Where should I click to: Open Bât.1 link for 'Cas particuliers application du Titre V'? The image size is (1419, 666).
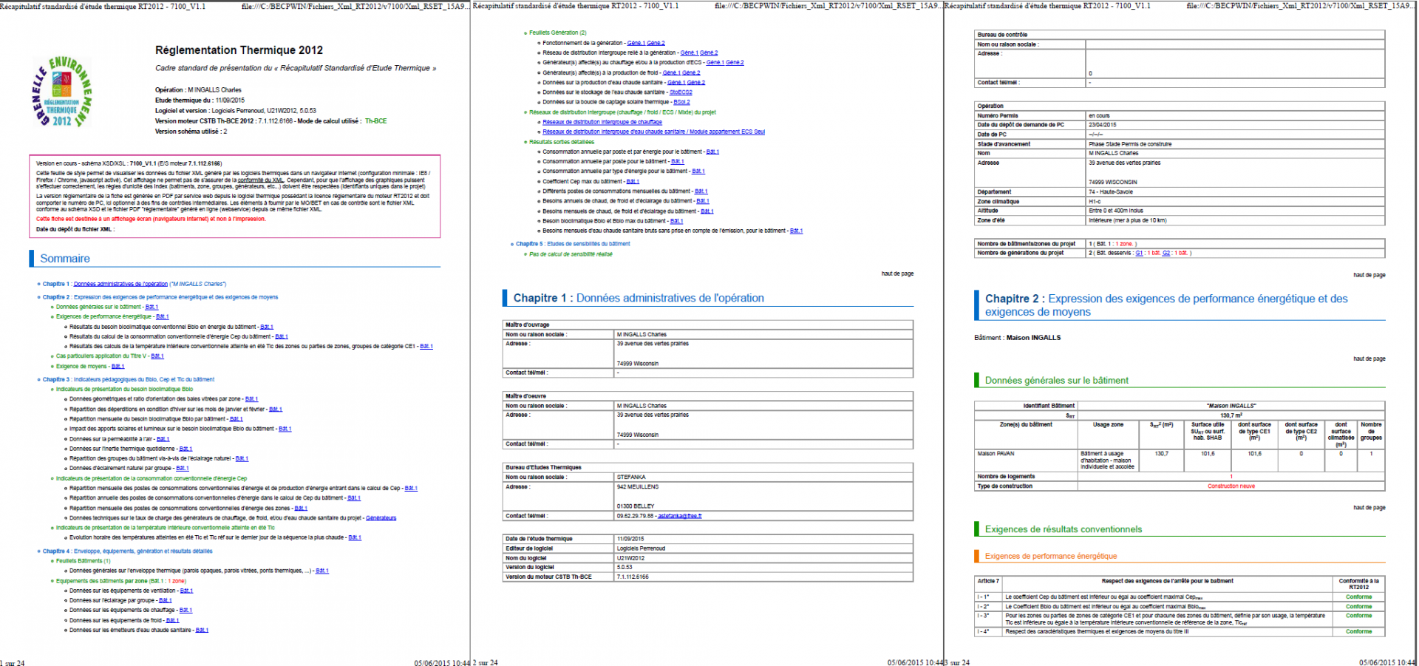[x=157, y=356]
